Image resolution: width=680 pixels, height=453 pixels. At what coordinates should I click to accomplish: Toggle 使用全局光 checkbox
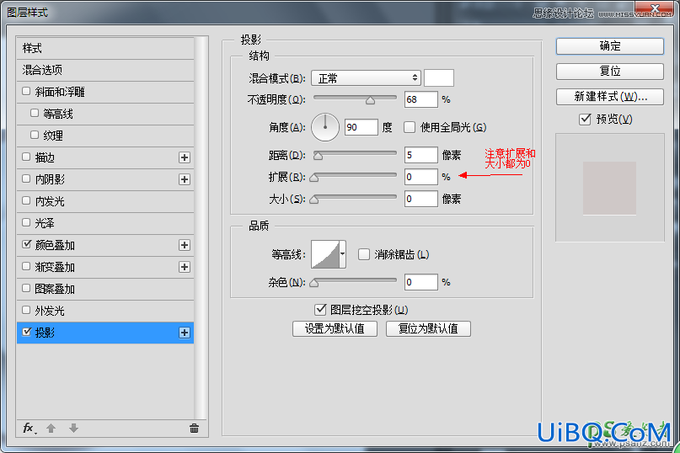click(410, 127)
